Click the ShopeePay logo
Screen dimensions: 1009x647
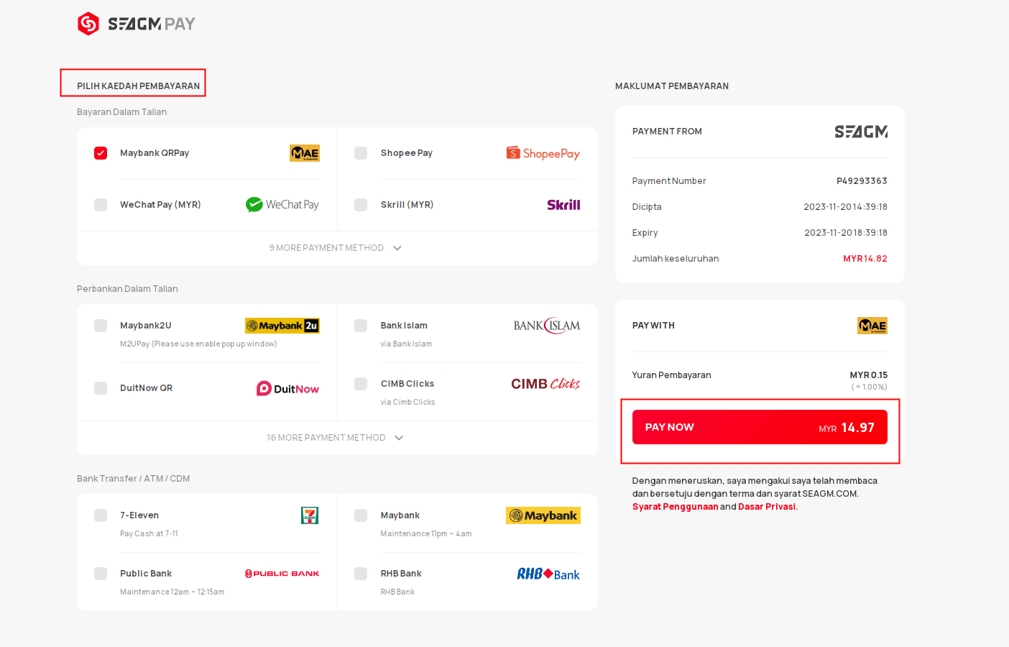543,153
